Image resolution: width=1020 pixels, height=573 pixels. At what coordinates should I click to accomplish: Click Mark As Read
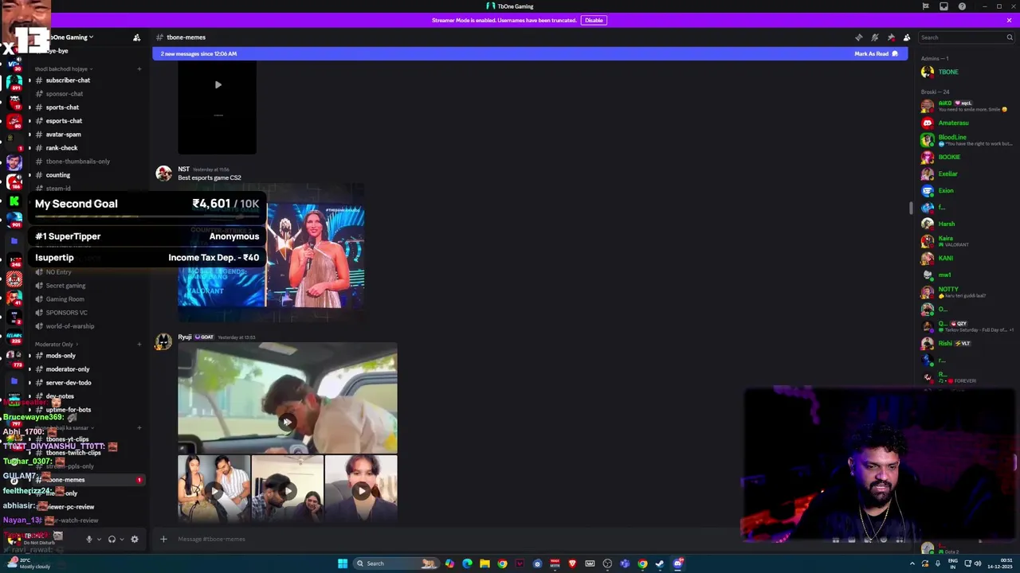[x=876, y=53]
